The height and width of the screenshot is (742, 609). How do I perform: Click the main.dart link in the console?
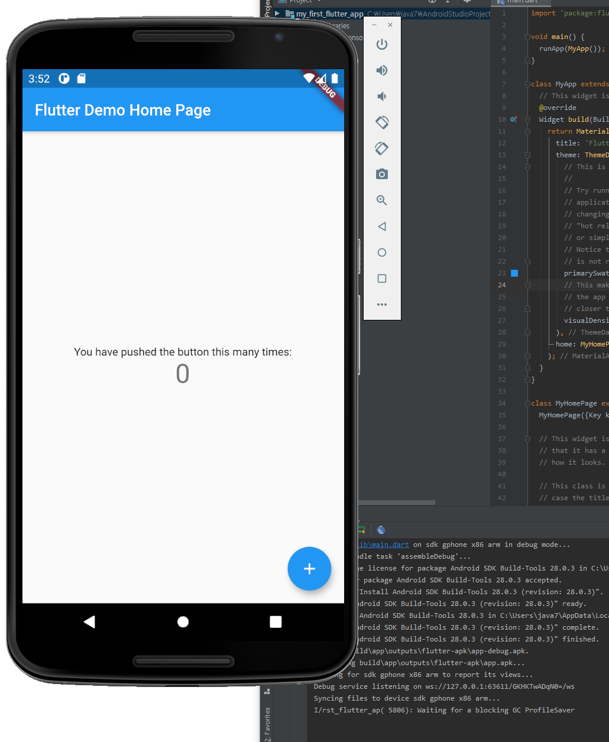click(383, 545)
